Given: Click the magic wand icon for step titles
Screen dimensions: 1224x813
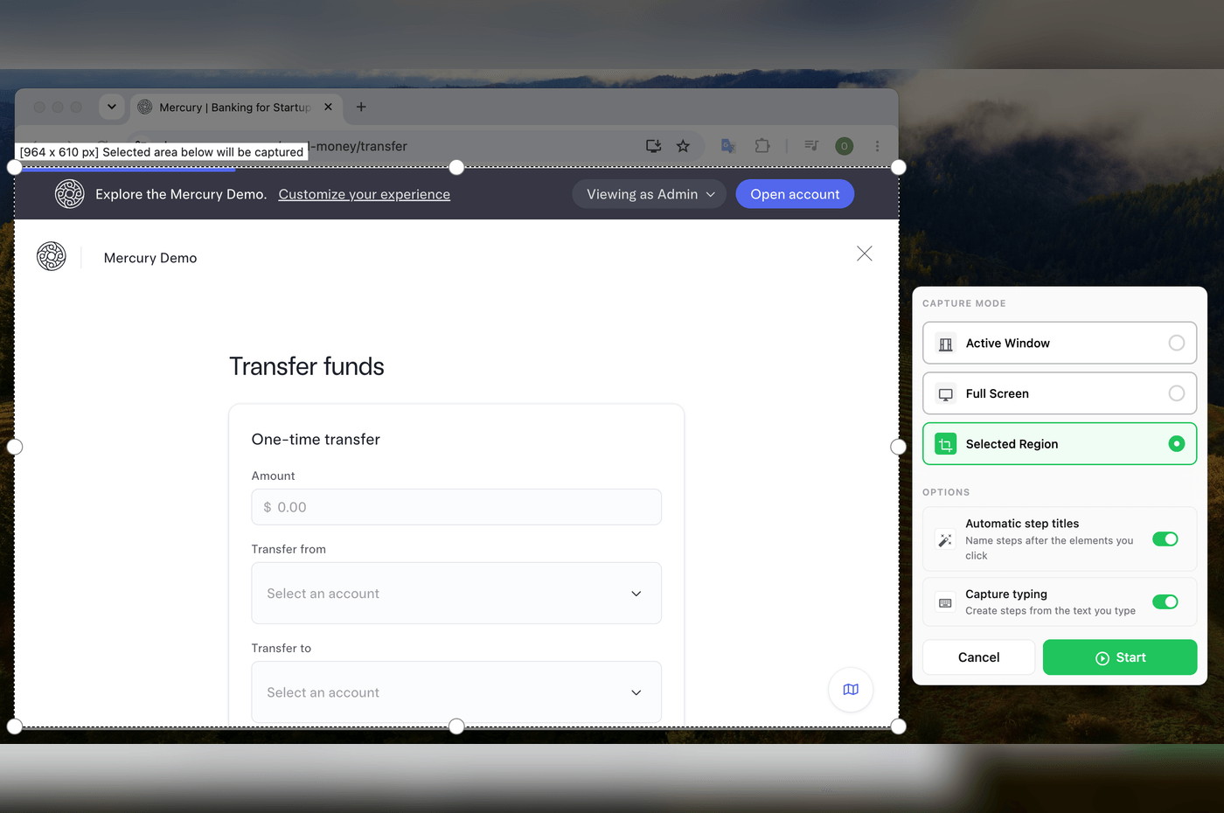Looking at the screenshot, I should coord(945,539).
